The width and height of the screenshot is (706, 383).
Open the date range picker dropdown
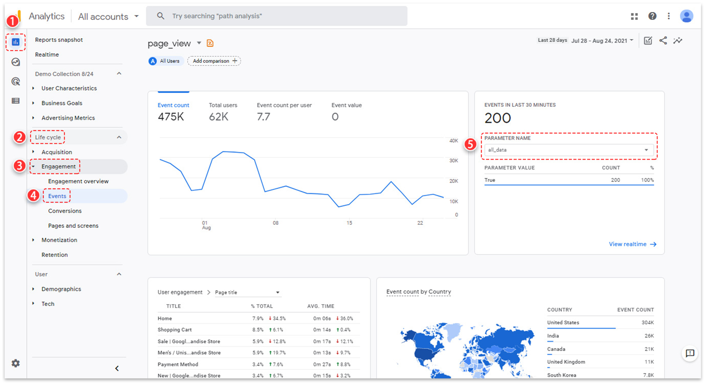602,41
